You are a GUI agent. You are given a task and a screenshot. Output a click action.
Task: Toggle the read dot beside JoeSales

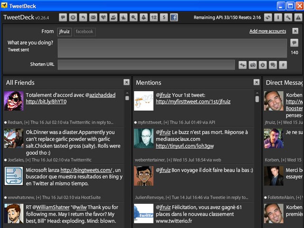(x=5, y=160)
